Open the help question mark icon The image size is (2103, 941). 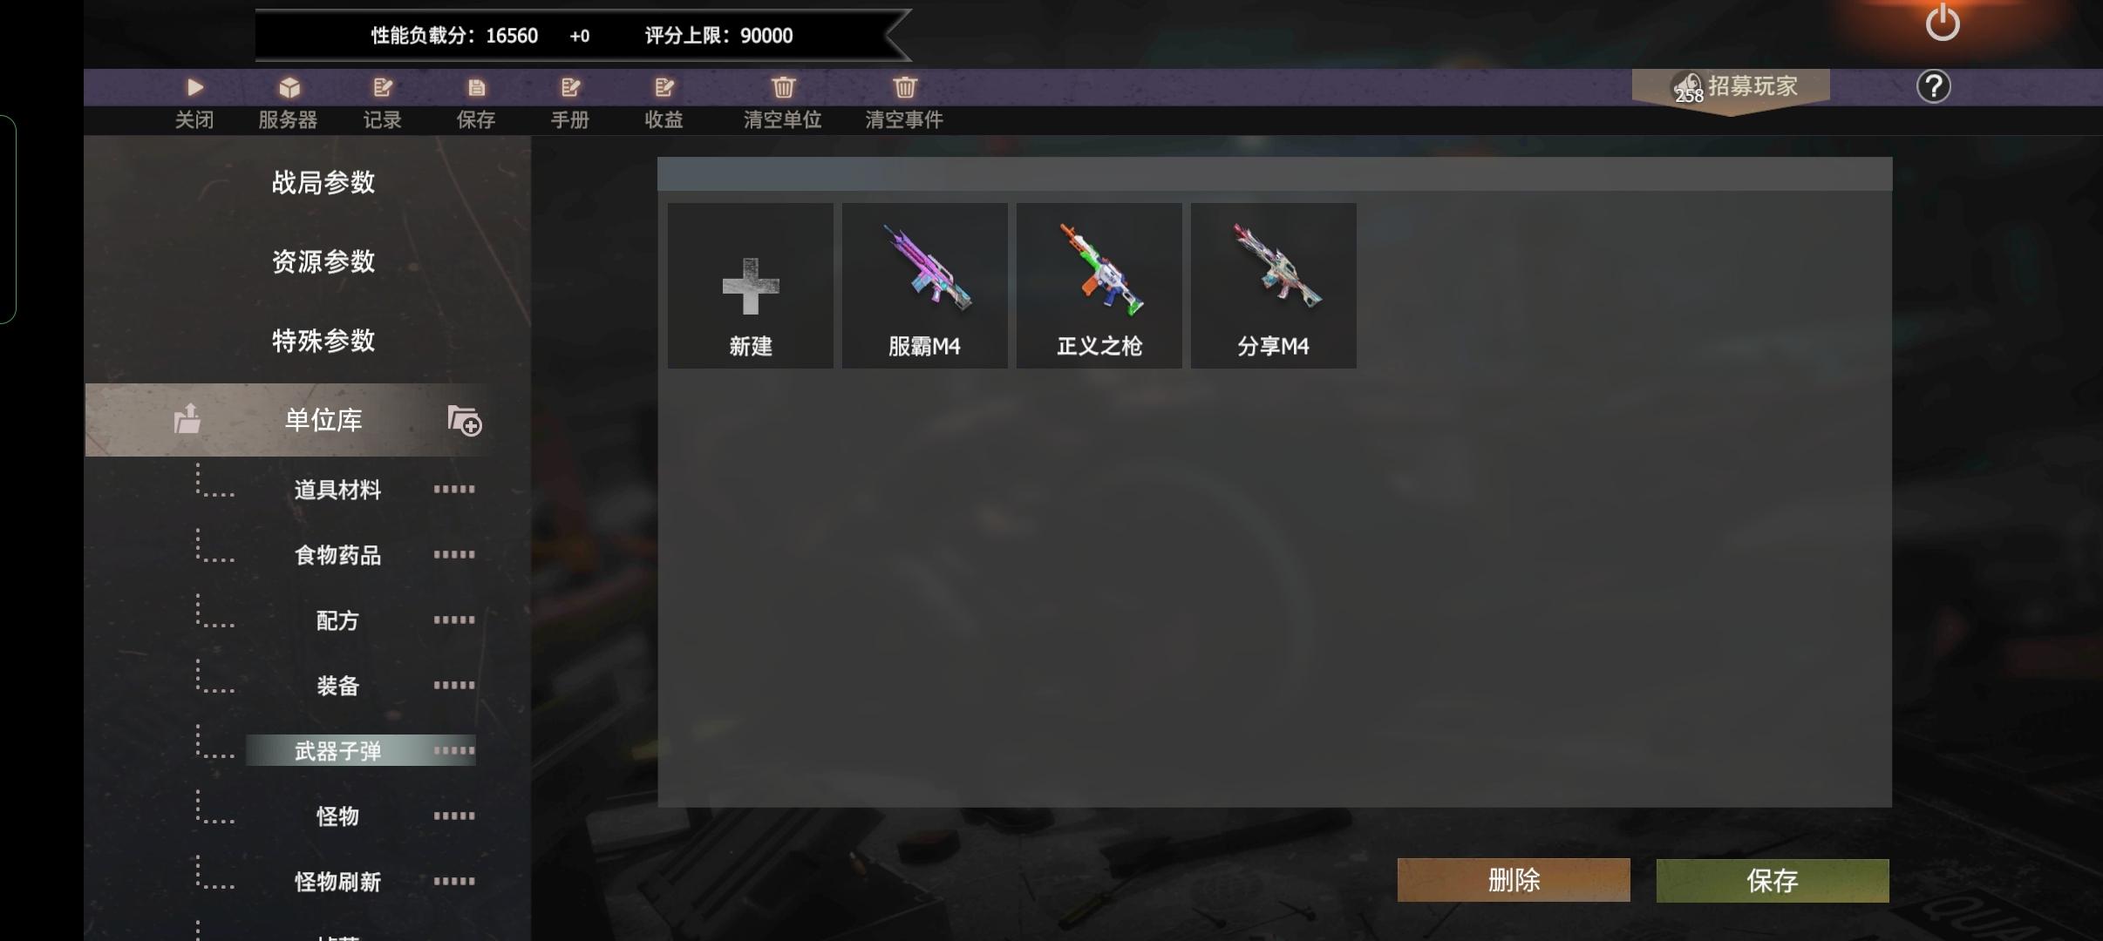coord(1933,86)
